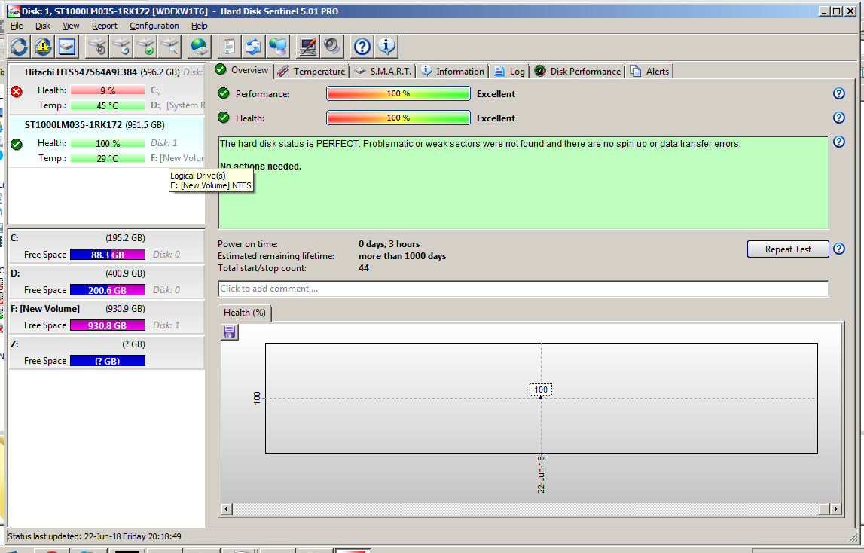Switch to the Disk Performance tab
The image size is (864, 553).
[x=578, y=72]
